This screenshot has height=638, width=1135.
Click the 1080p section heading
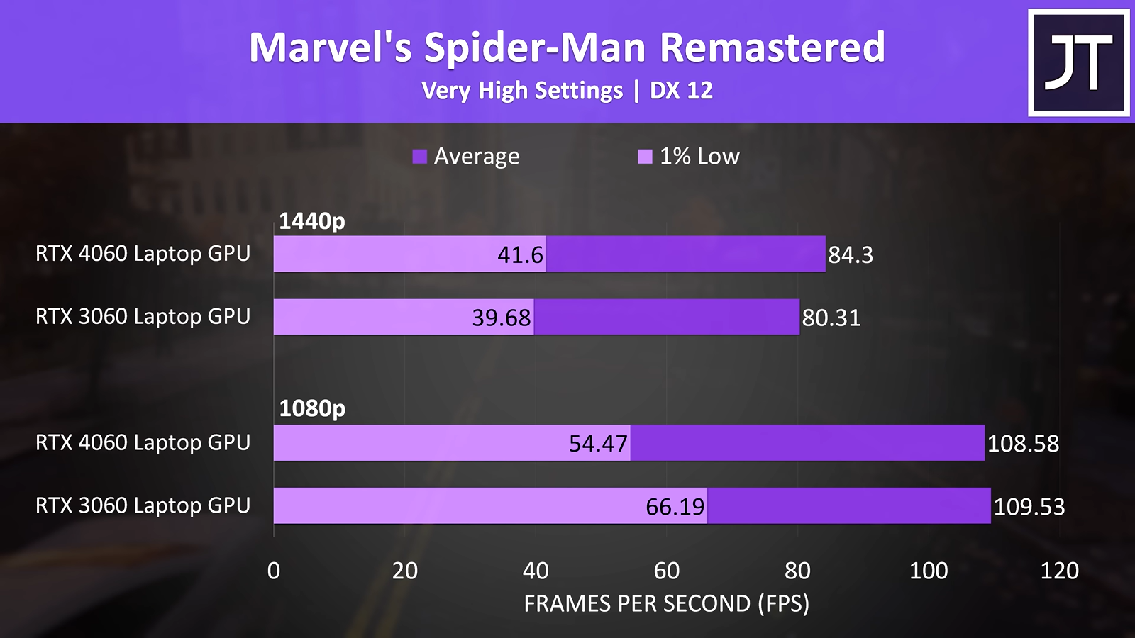311,408
